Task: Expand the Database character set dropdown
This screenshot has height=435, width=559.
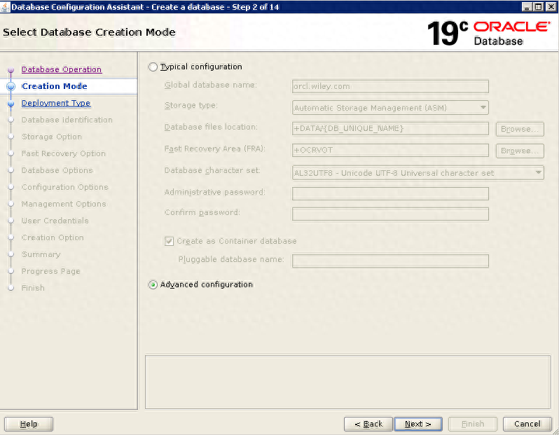Action: pos(417,173)
